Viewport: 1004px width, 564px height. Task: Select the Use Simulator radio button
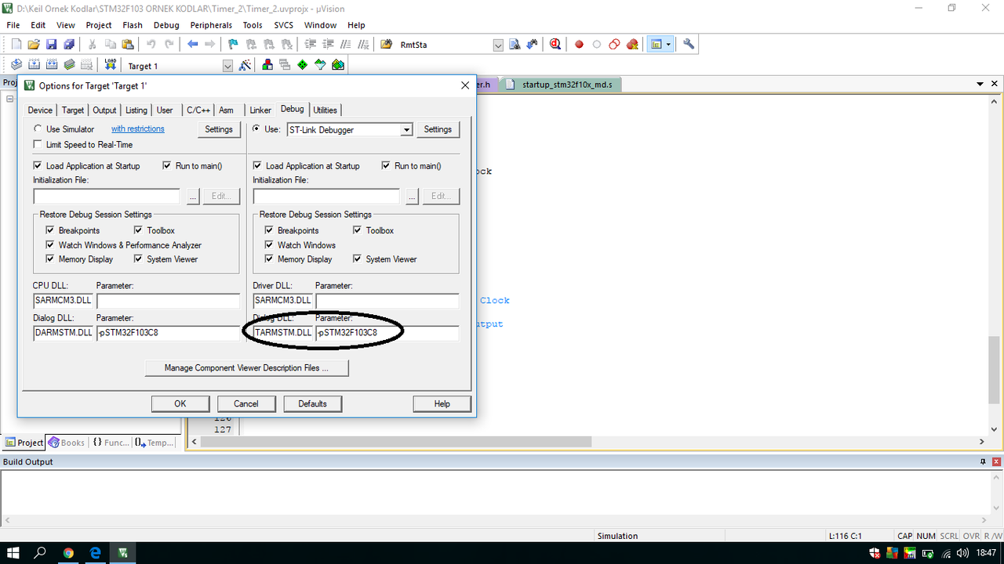coord(38,128)
